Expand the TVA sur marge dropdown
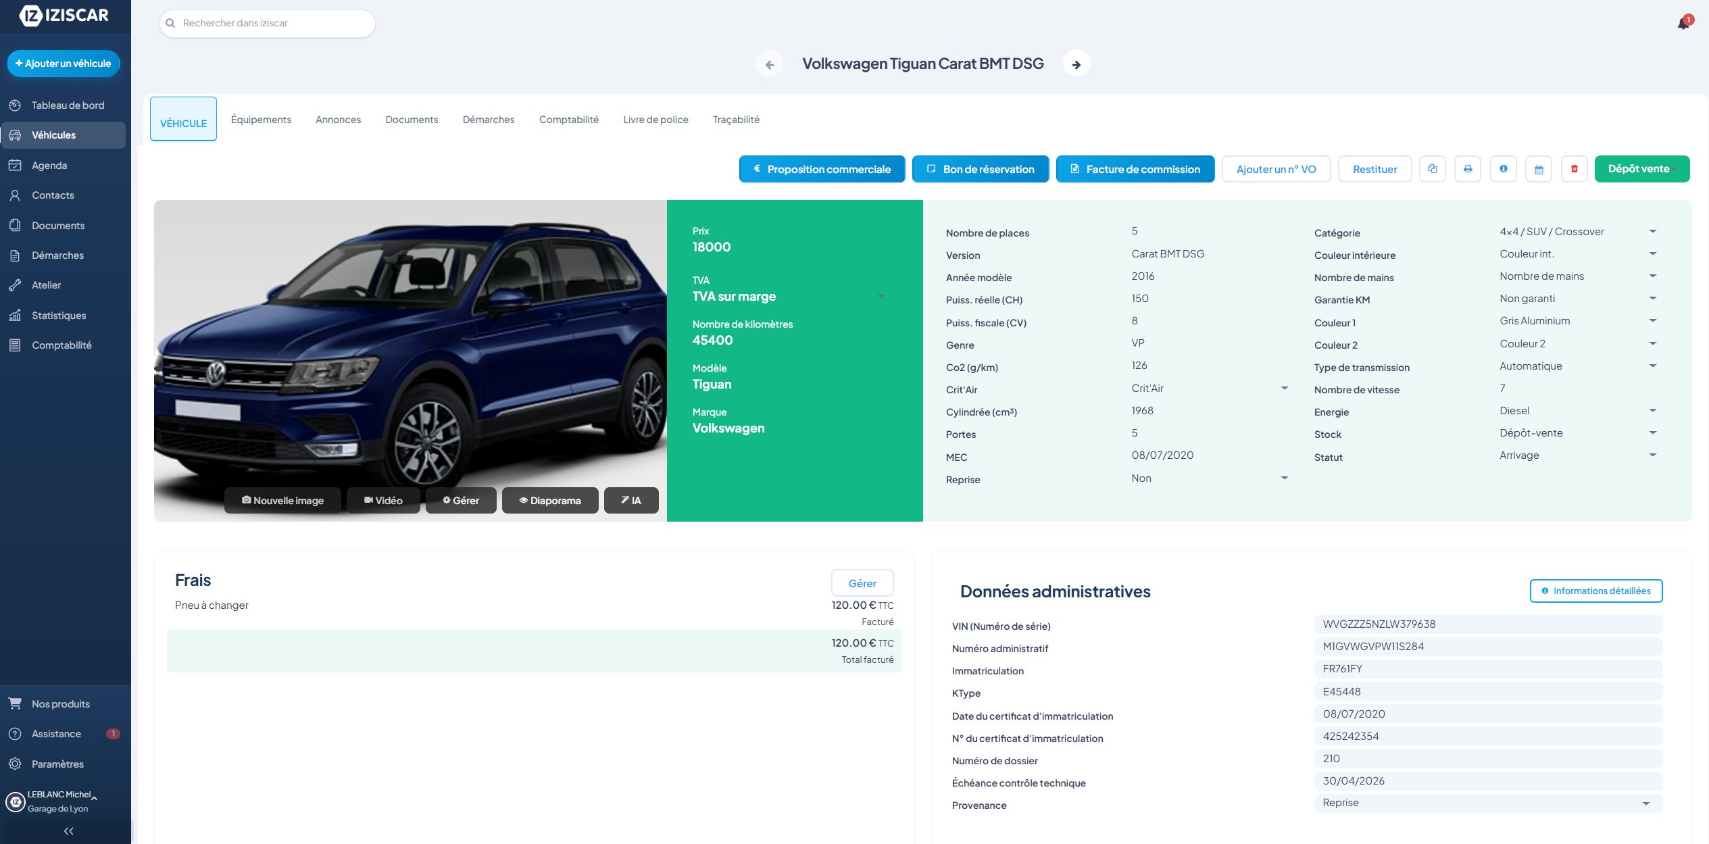1709x844 pixels. point(789,297)
